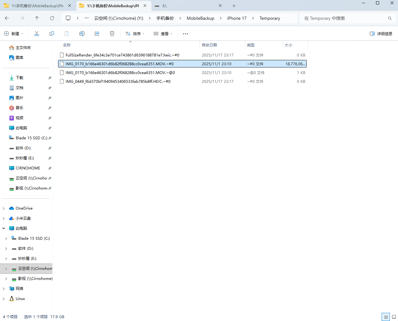The image size is (398, 321).
Task: Click the Paste clipboard icon
Action: click(x=67, y=34)
